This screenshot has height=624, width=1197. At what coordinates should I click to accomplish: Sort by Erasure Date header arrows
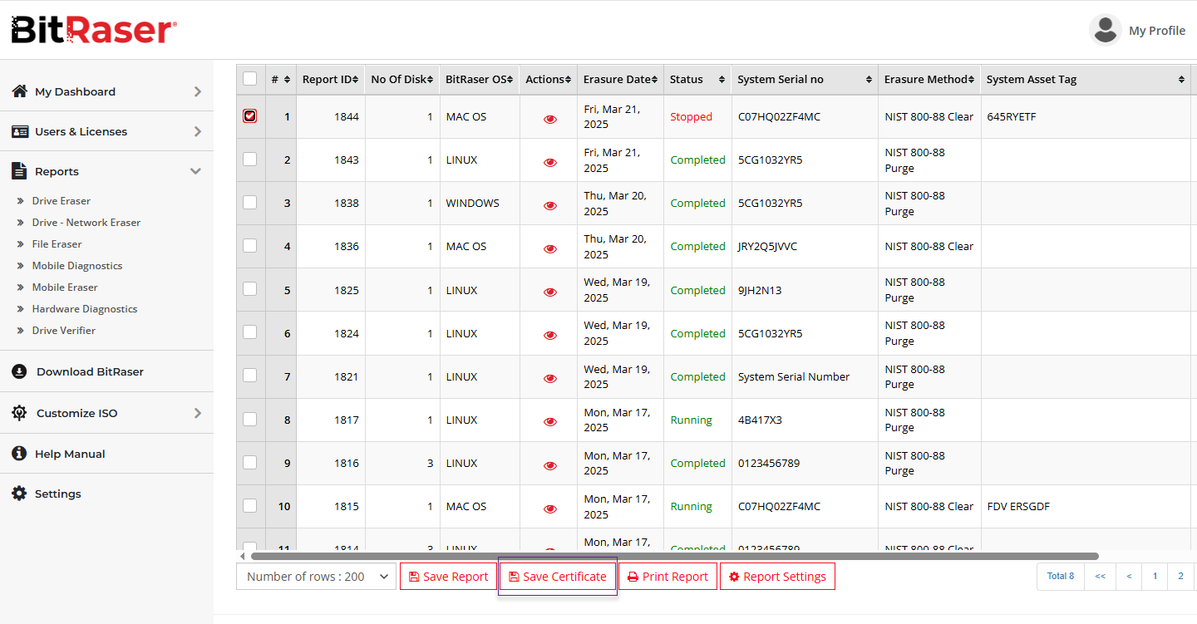(654, 80)
